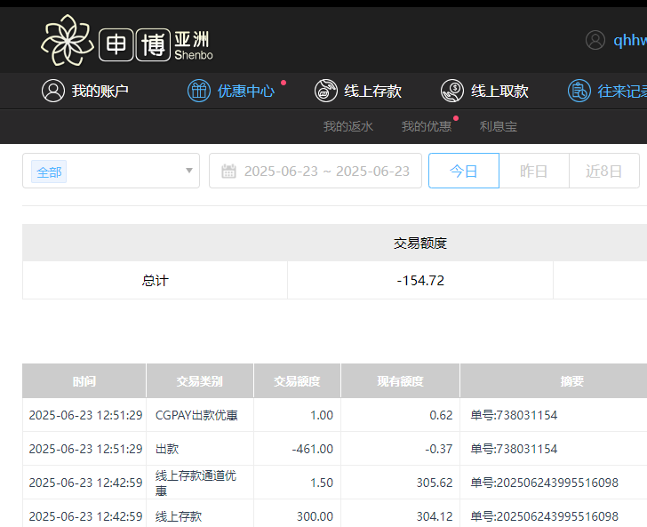
Task: Click the 往来记录 records icon
Action: [579, 91]
